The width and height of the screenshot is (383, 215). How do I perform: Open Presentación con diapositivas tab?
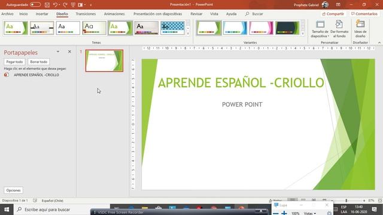tap(157, 14)
